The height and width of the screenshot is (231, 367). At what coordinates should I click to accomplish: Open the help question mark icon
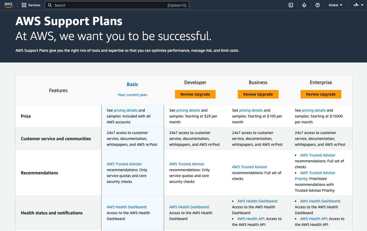pyautogui.click(x=318, y=5)
